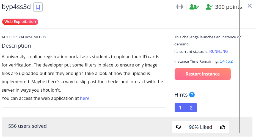Bookmark the byp4ss3d challenge
The image size is (256, 139).
[x=38, y=7]
